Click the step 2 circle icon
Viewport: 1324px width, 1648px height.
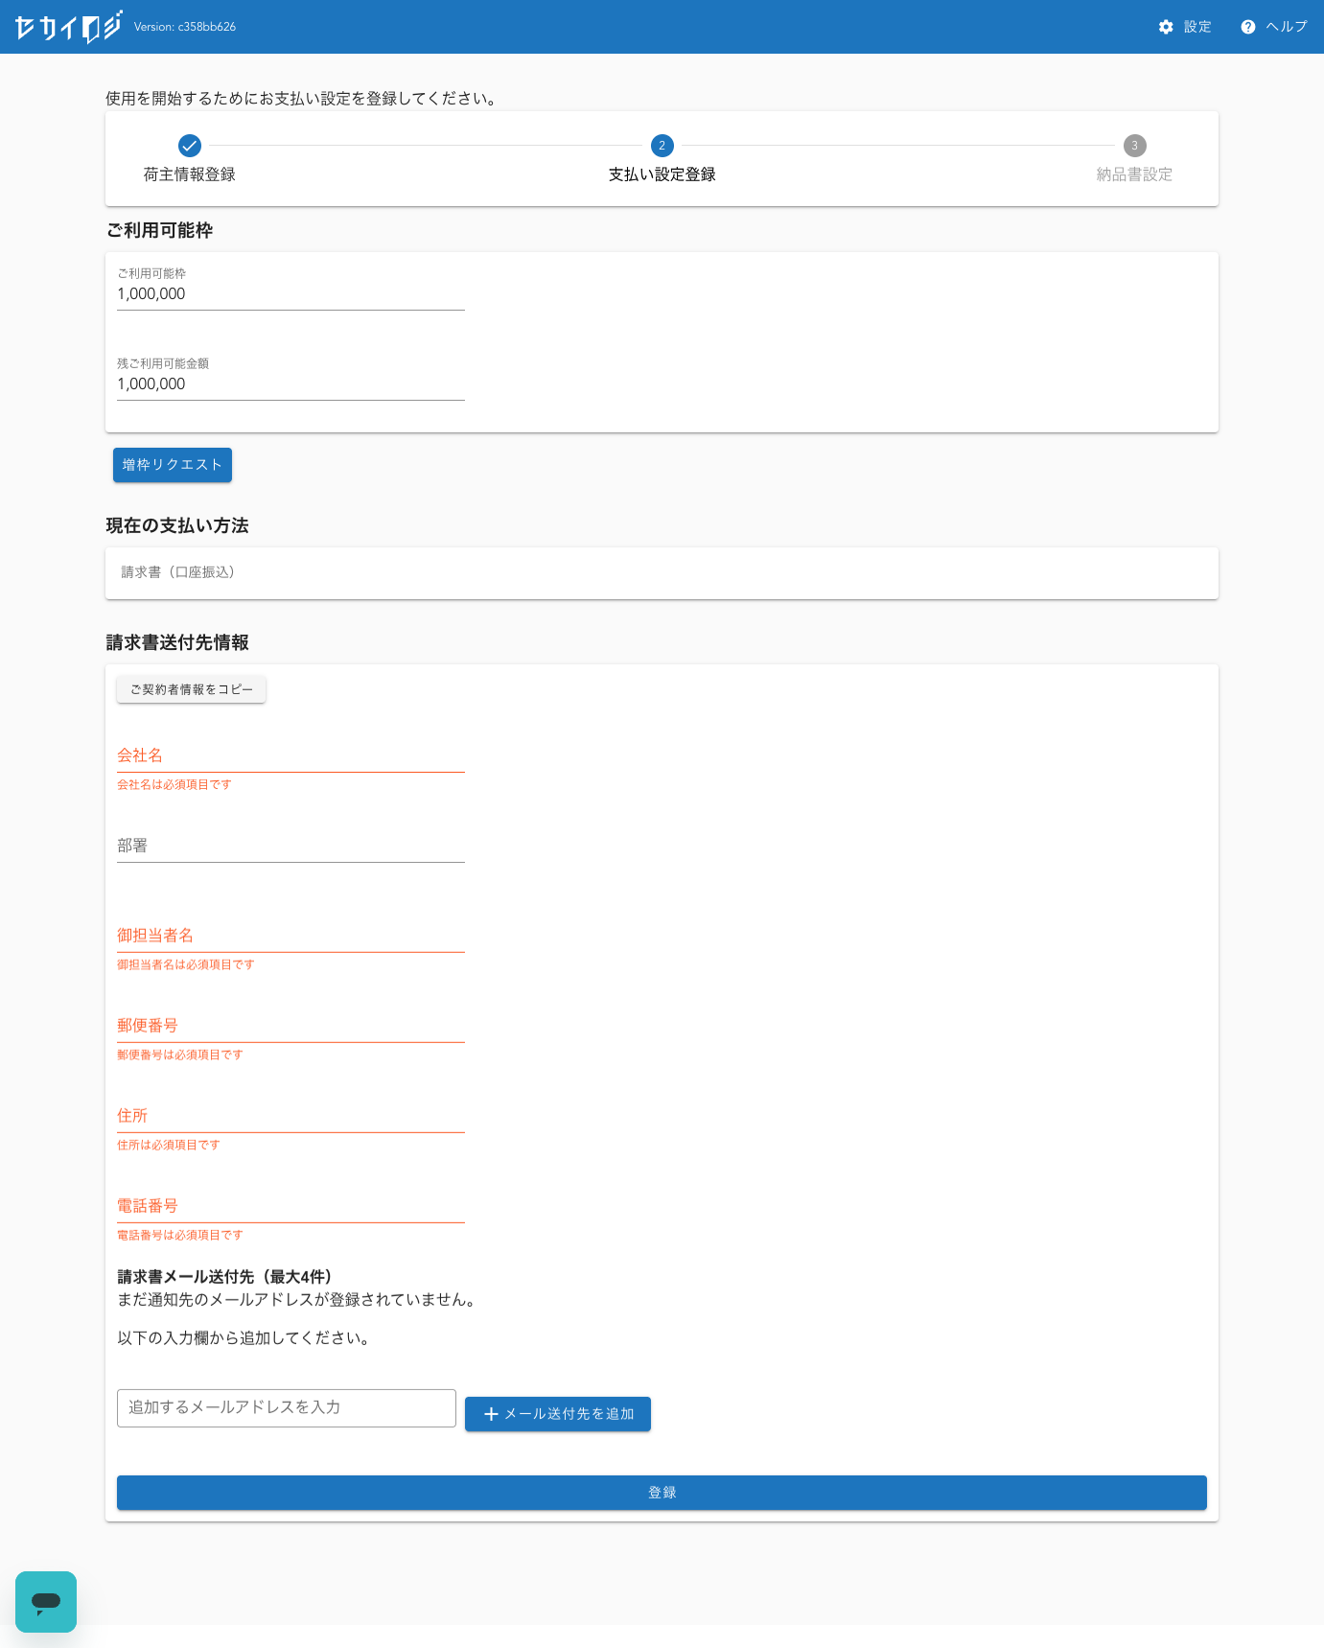pos(662,146)
